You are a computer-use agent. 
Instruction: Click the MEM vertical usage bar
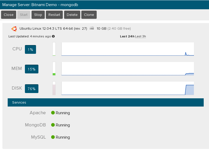tap(54, 69)
